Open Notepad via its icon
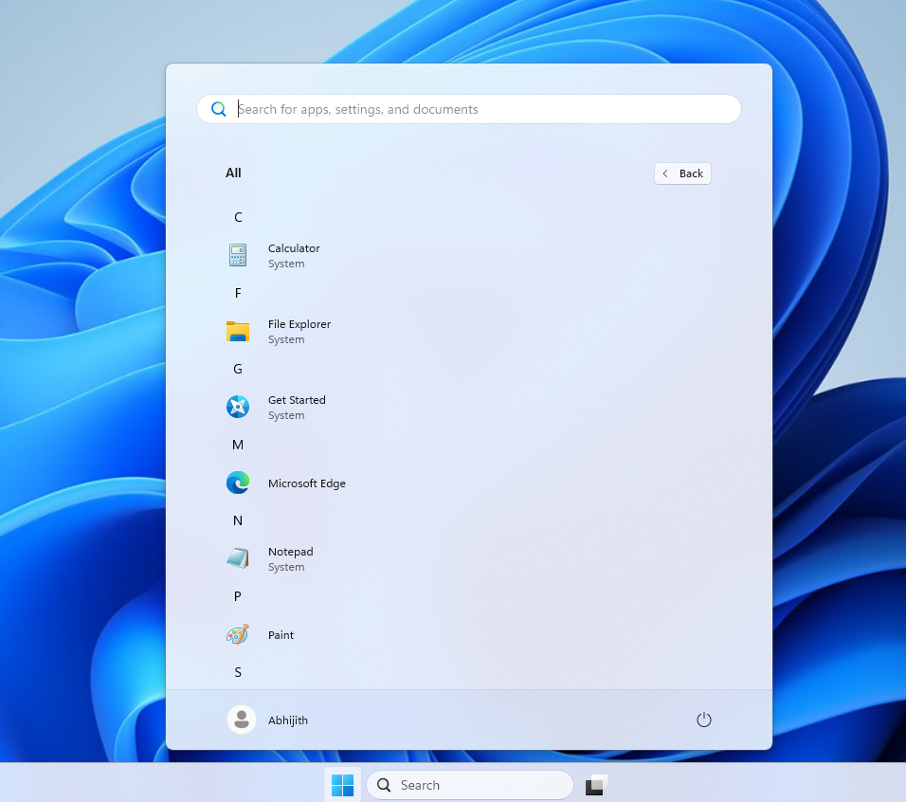Viewport: 906px width, 802px height. pyautogui.click(x=238, y=558)
